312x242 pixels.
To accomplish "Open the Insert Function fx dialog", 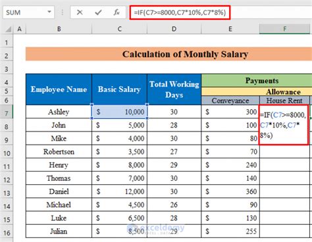I will tap(117, 12).
